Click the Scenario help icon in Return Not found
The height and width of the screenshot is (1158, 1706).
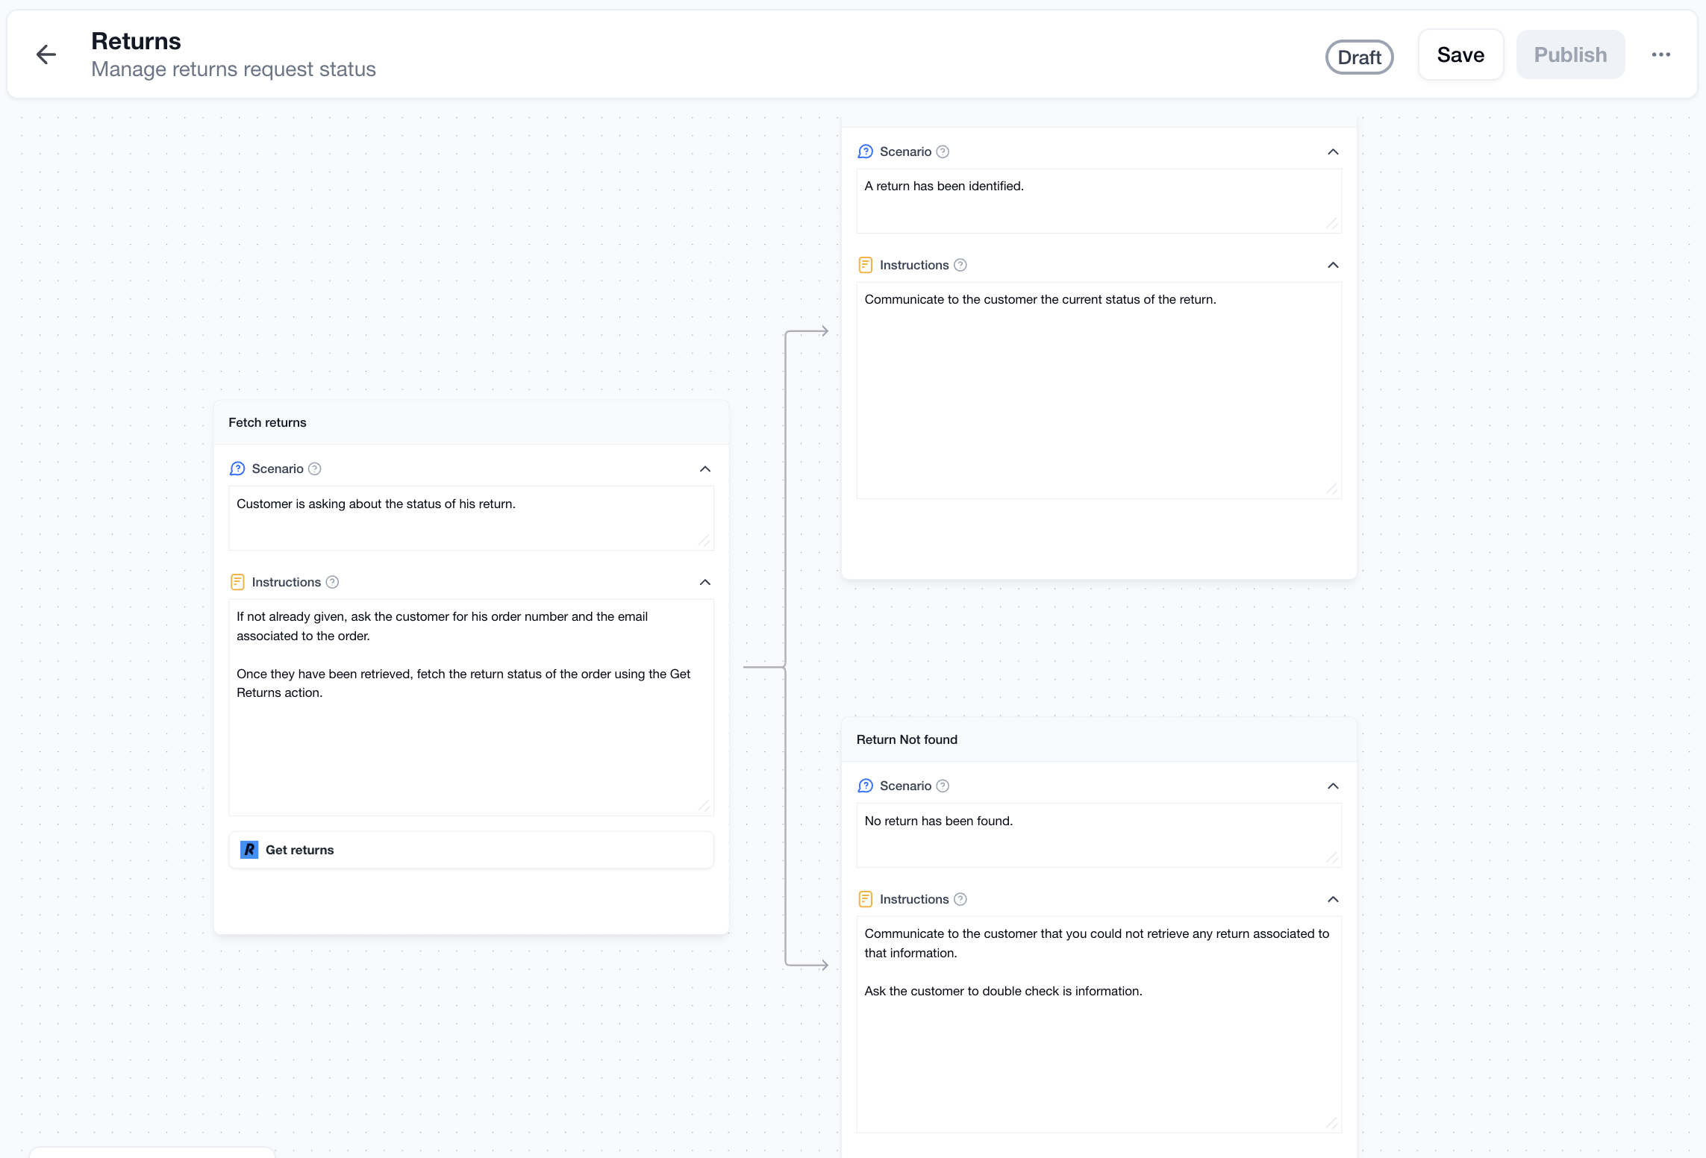[x=943, y=786]
